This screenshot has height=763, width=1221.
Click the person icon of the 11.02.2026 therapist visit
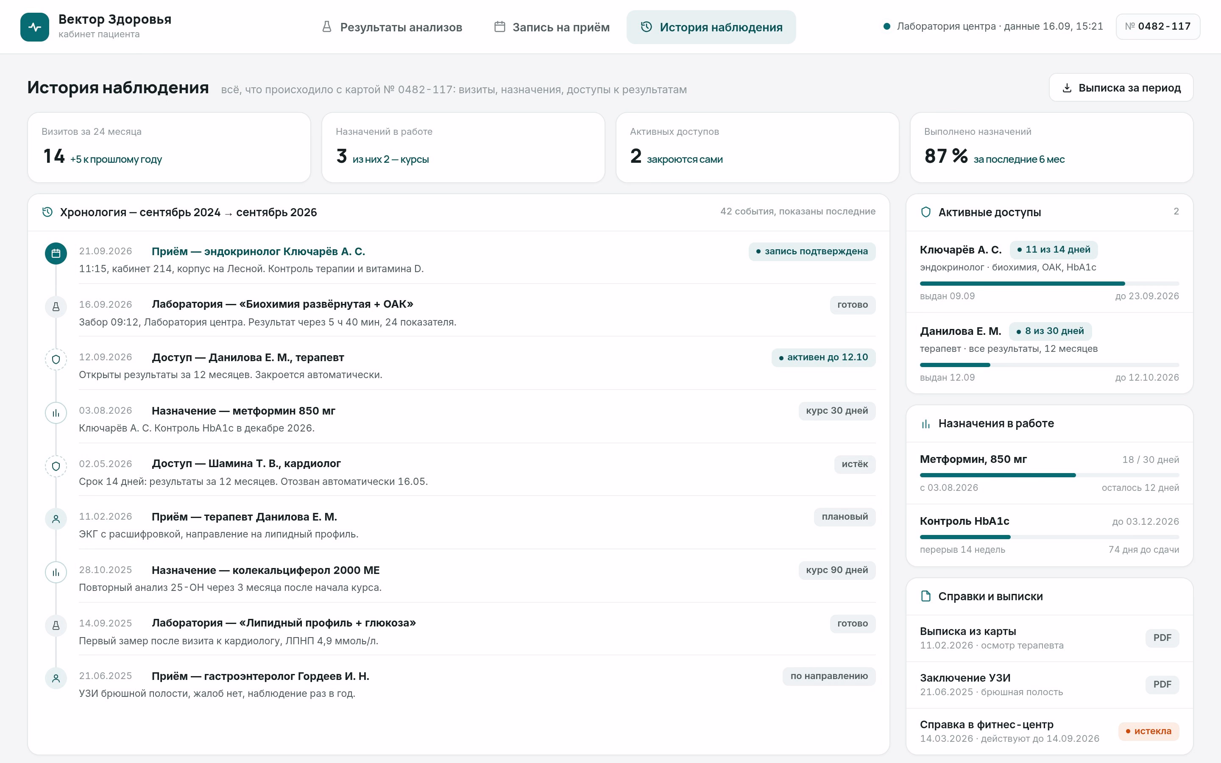[56, 519]
